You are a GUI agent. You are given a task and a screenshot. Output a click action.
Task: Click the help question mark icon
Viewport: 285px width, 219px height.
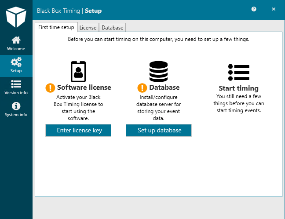[x=254, y=9]
